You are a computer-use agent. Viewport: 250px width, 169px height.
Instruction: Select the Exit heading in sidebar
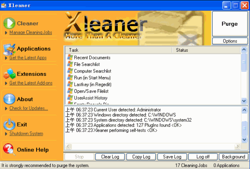22,125
